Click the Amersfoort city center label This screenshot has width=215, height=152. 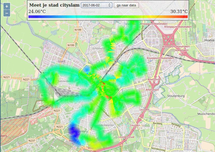coord(109,90)
